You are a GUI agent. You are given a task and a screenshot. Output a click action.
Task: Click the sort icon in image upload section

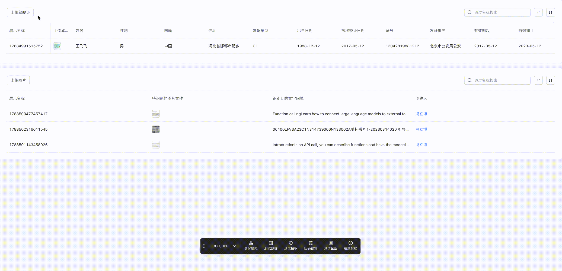click(550, 80)
